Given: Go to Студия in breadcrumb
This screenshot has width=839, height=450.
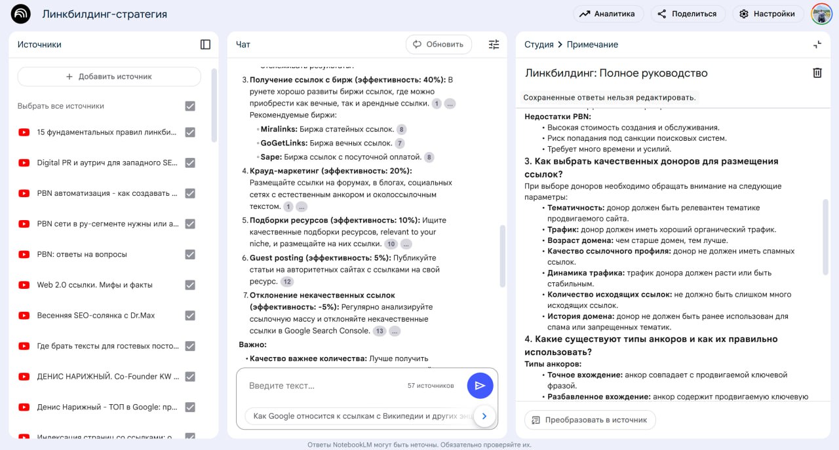Looking at the screenshot, I should point(539,45).
